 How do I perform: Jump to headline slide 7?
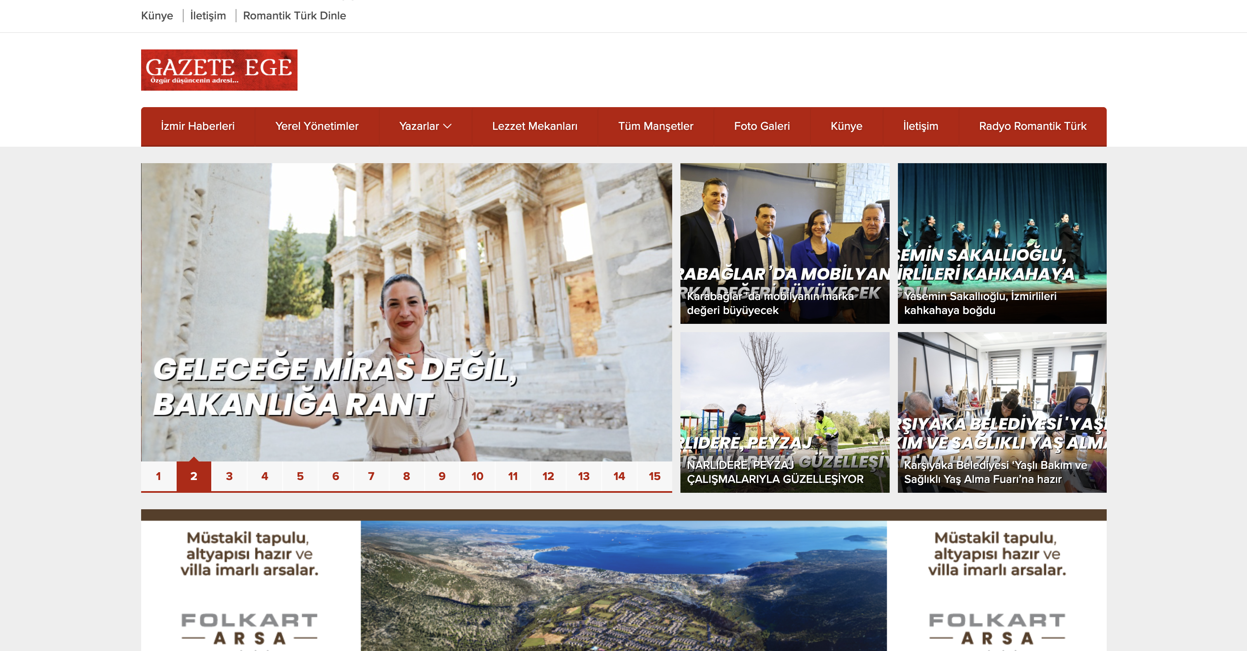371,476
